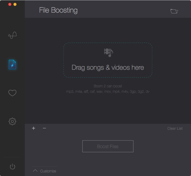191x176 pixels.
Task: Open boosted files folder icon
Action: point(174,11)
